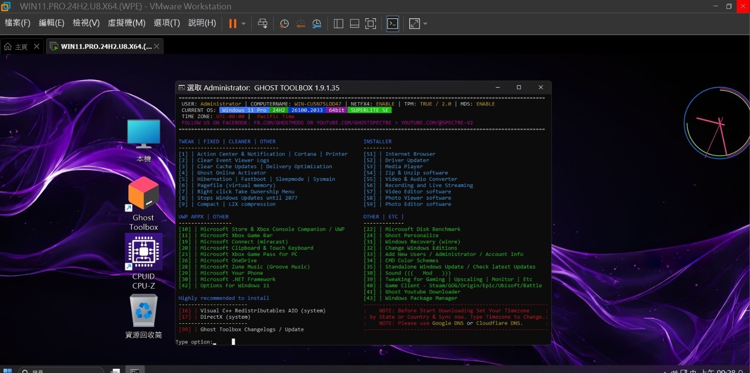Viewport: 750px width, 373px height.
Task: Click the "Microsoft Disk Benchmark" line
Action: pyautogui.click(x=423, y=229)
